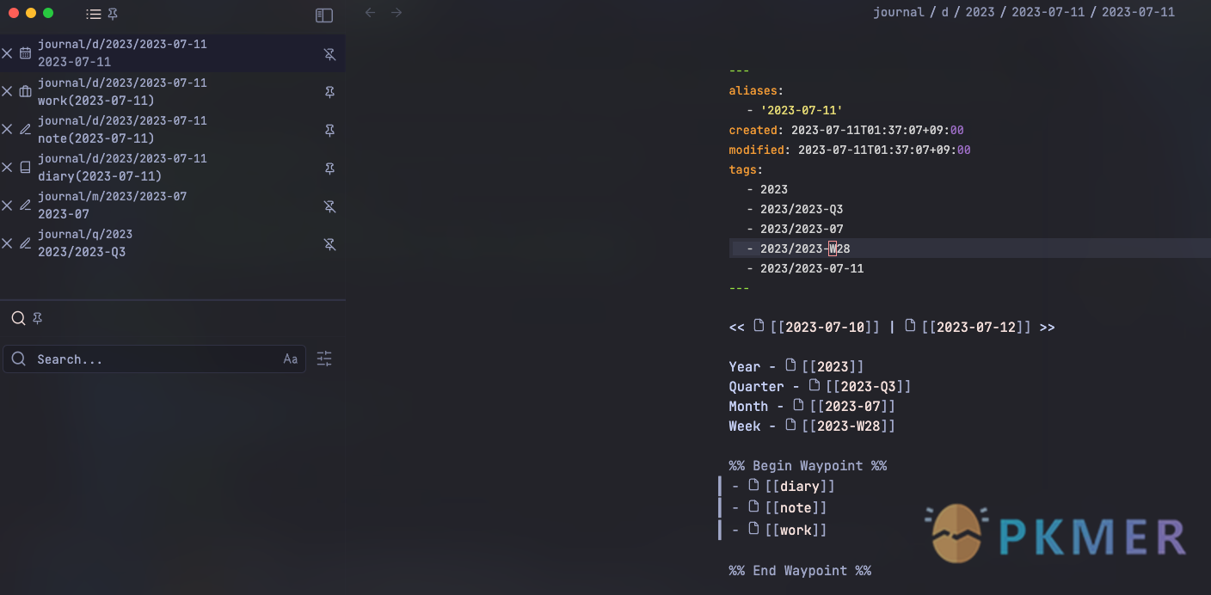Viewport: 1211px width, 595px height.
Task: Click the briefcase icon on the work tab
Action: coord(25,91)
